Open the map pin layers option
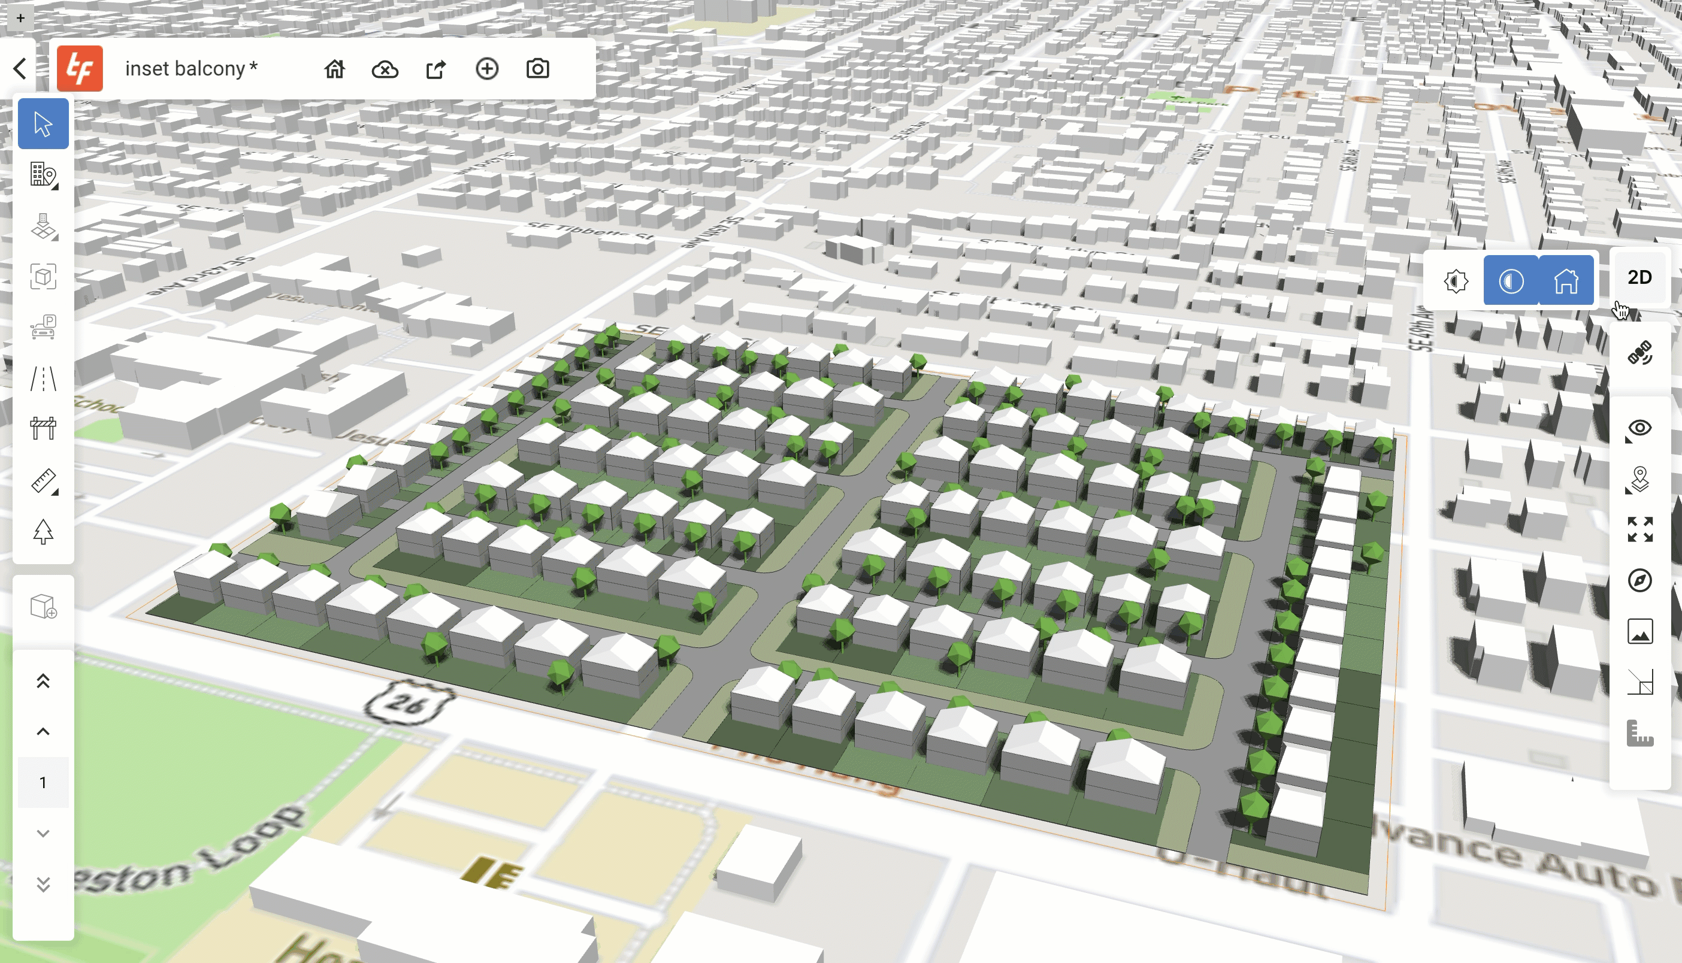Screen dimensions: 1682x963 (1639, 480)
